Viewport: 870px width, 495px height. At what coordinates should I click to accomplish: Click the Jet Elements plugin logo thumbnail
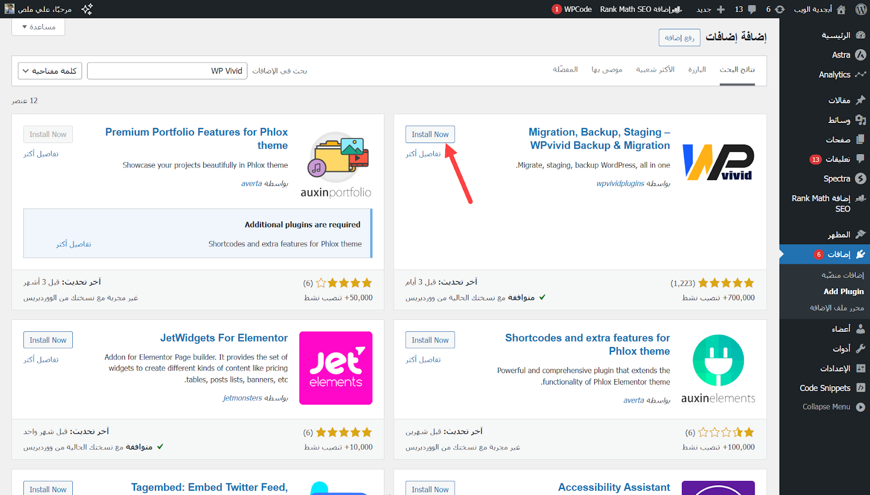click(x=336, y=368)
